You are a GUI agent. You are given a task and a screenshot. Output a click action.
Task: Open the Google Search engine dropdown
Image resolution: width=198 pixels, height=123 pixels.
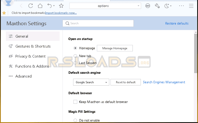[x=91, y=82]
